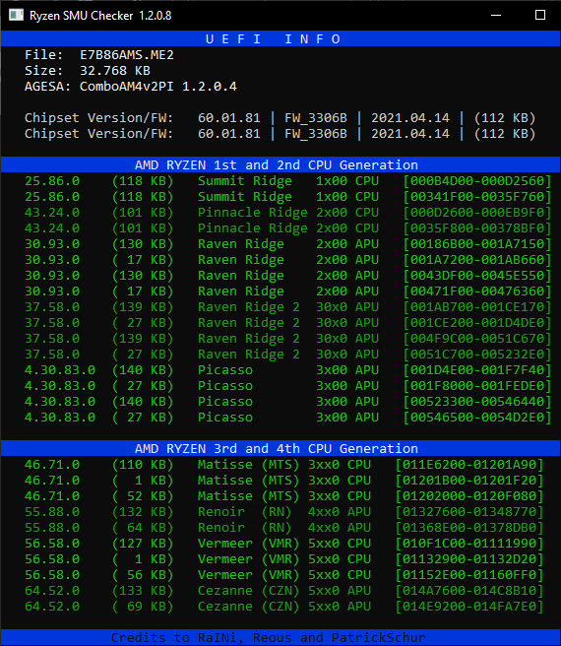
Task: Click Raven Ridge 2 address '[001AB700-001CE170]'
Action: point(476,307)
